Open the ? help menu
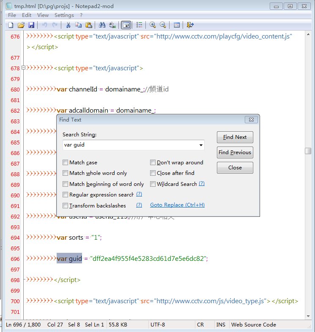 81,15
